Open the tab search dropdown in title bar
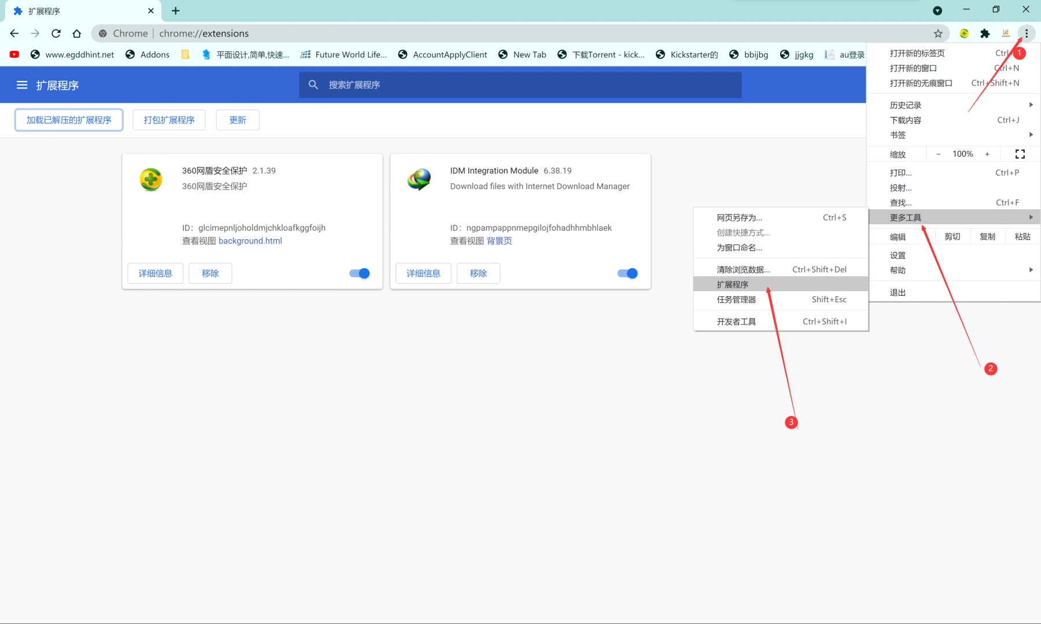The height and width of the screenshot is (624, 1041). click(937, 10)
